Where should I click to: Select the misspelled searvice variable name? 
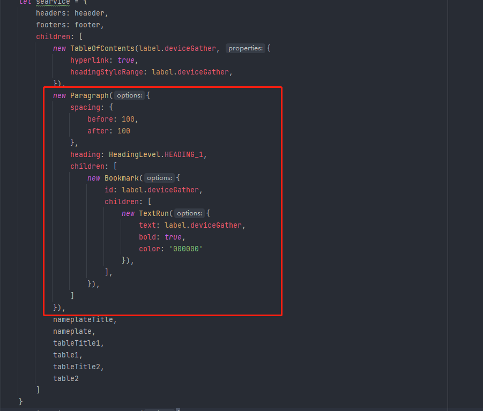(x=52, y=2)
